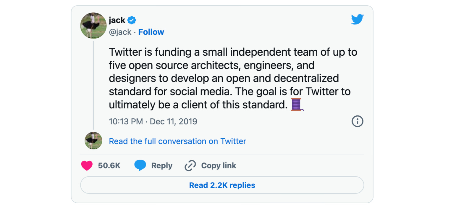Follow the @jack account
The image size is (451, 207).
click(x=151, y=32)
